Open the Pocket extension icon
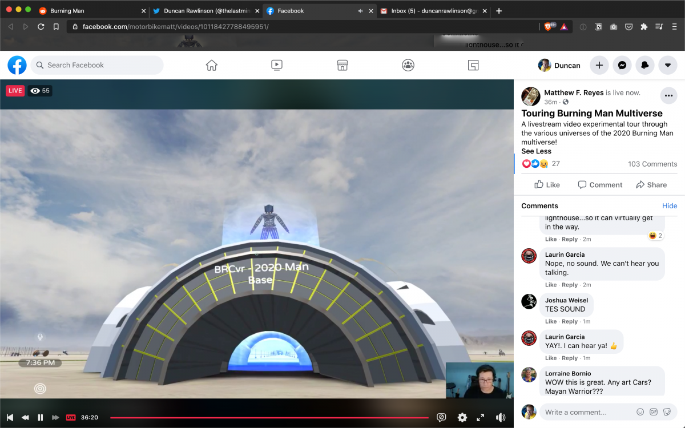The height and width of the screenshot is (428, 685). click(628, 26)
